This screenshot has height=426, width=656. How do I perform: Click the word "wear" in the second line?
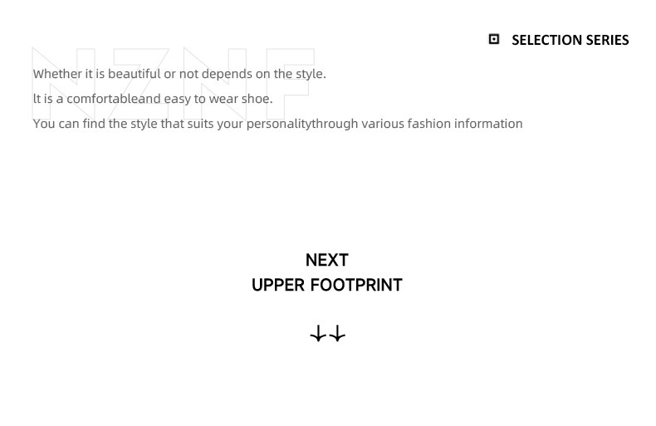click(x=223, y=99)
